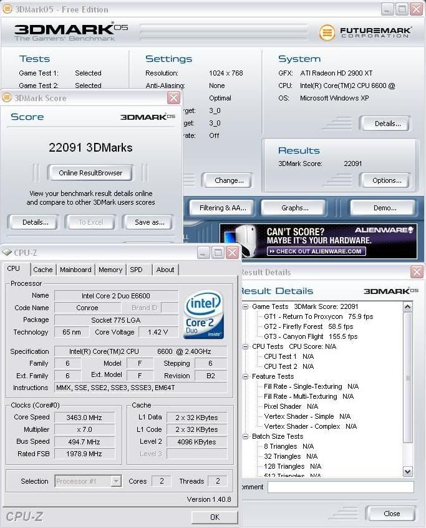Close the Result Details dialog via Close button
This screenshot has width=426, height=528.
(390, 514)
